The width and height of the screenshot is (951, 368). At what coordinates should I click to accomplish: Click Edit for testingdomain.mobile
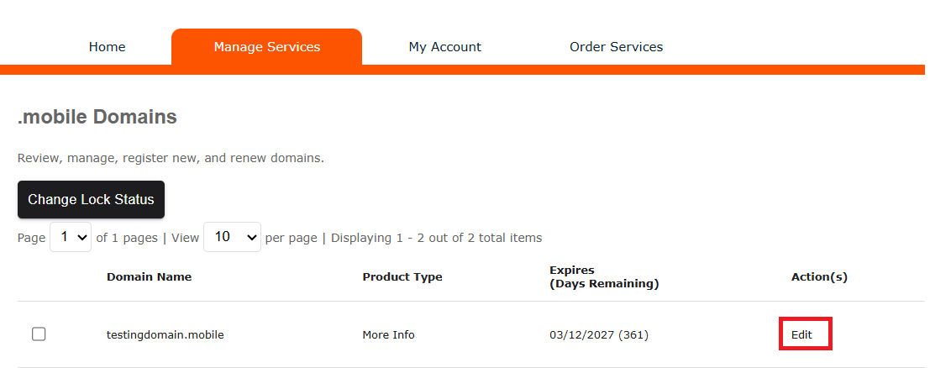tap(802, 334)
